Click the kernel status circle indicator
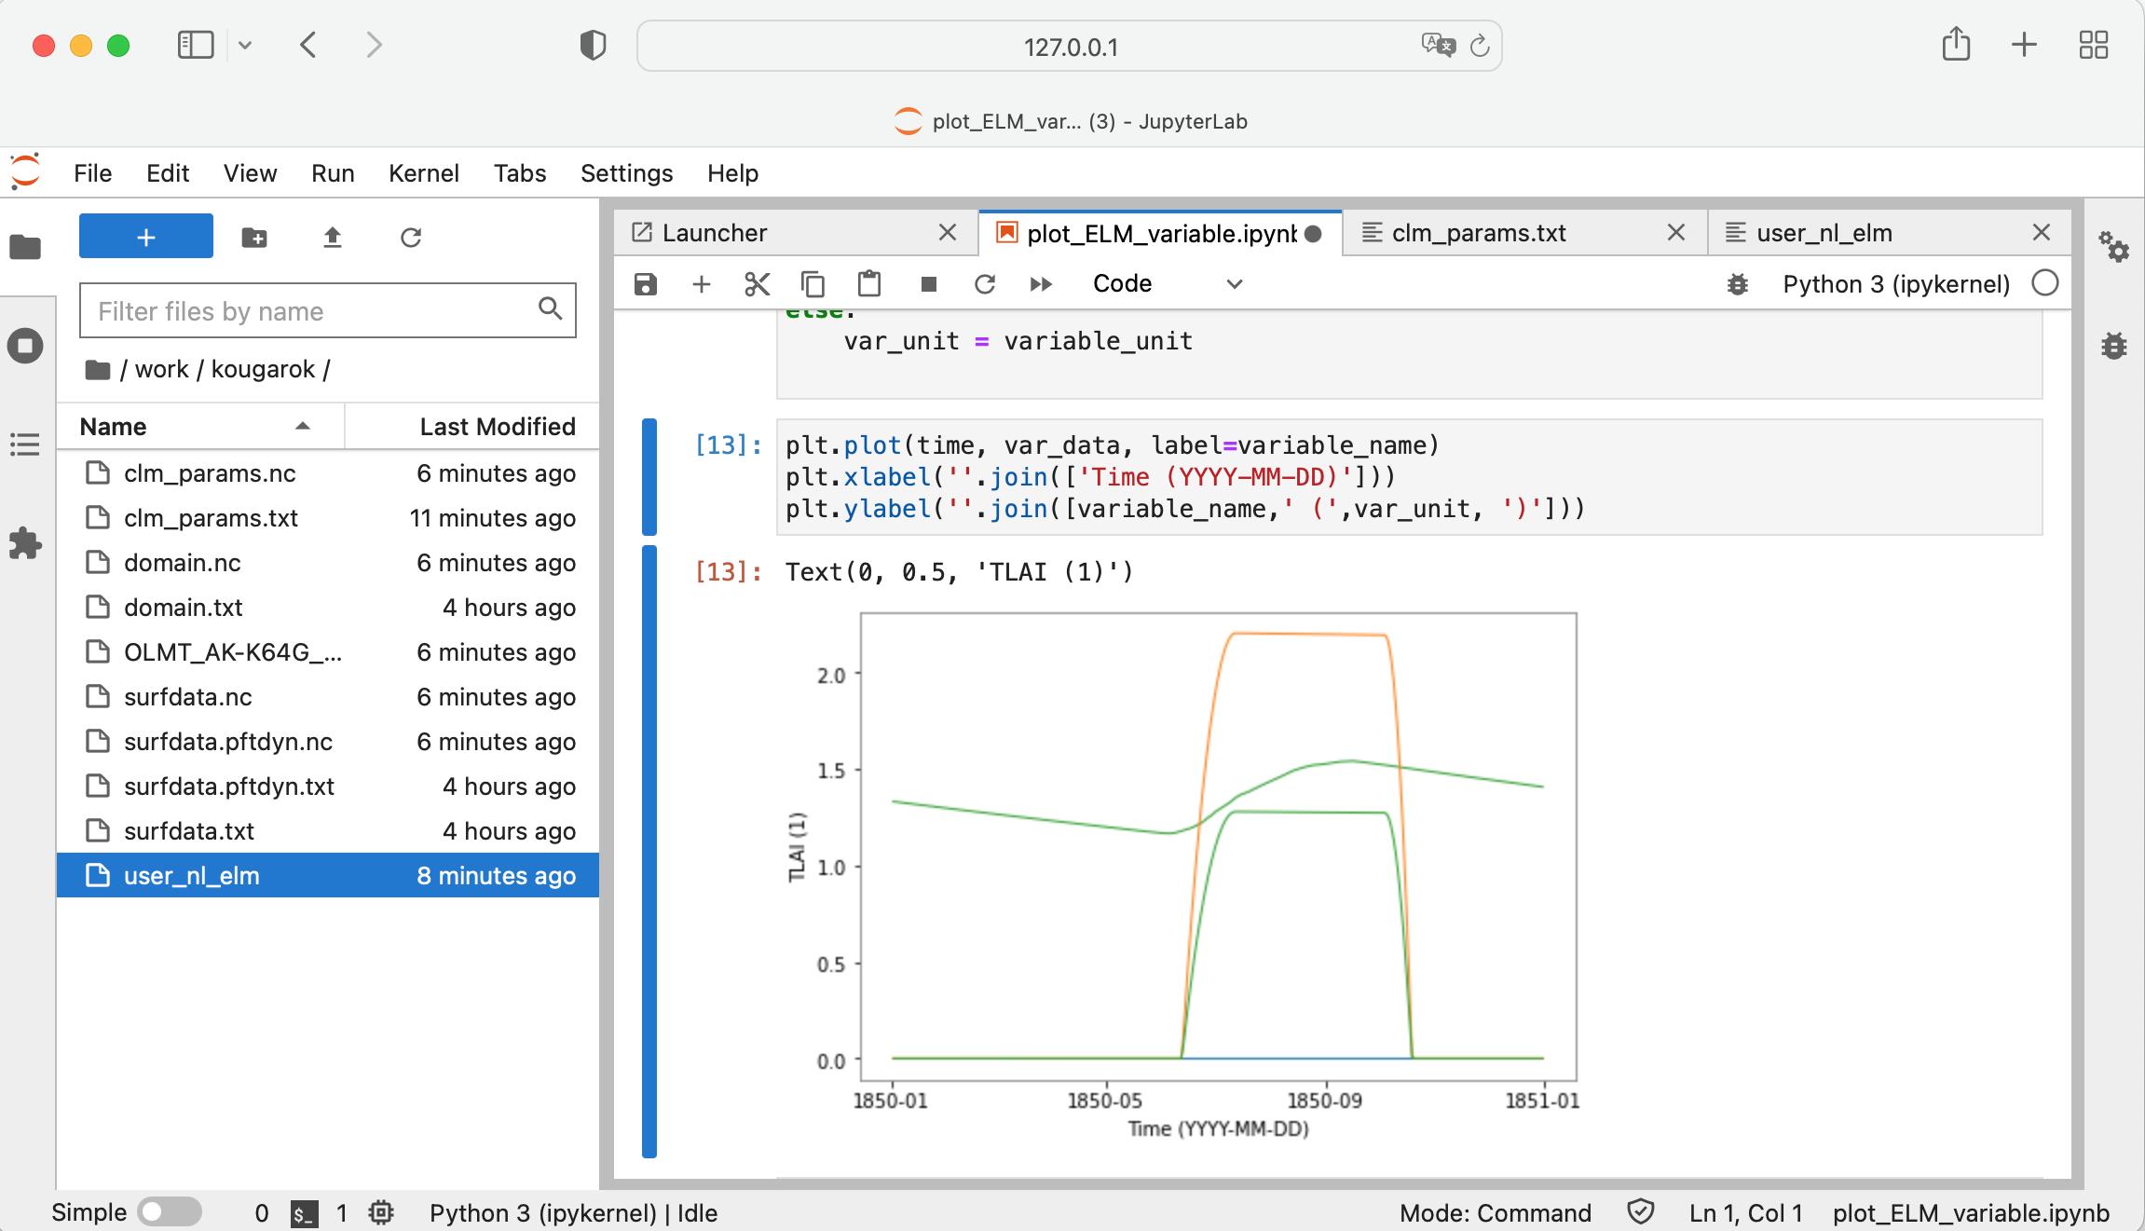 point(2045,283)
